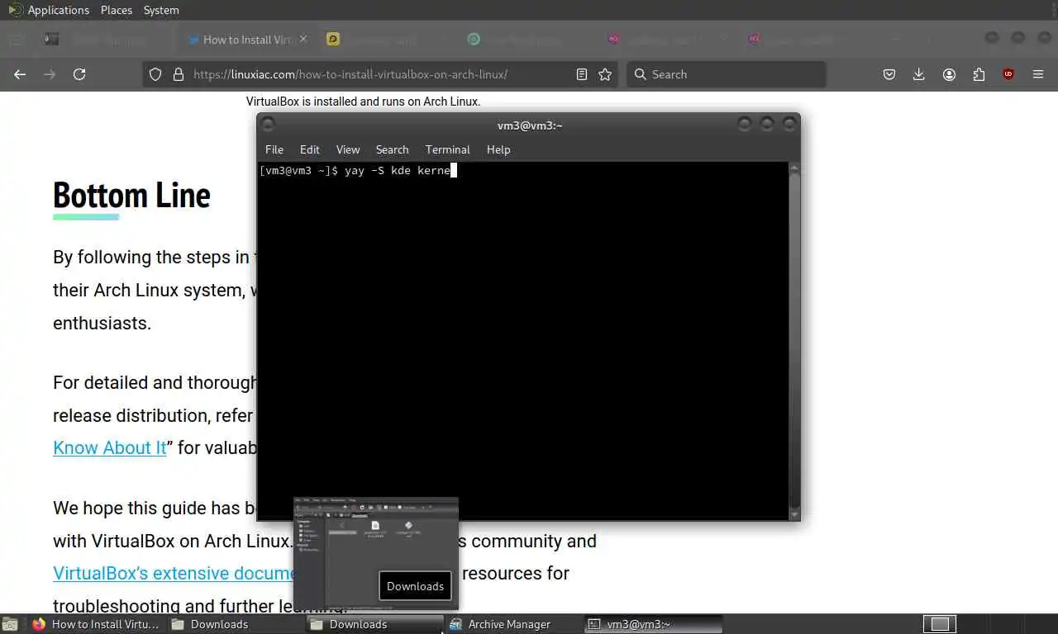
Task: Click the Downloads window preview thumbnail
Action: [376, 553]
